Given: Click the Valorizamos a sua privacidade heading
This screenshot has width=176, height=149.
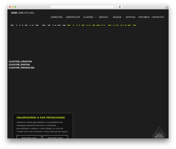Looking at the screenshot, I should point(40,118).
